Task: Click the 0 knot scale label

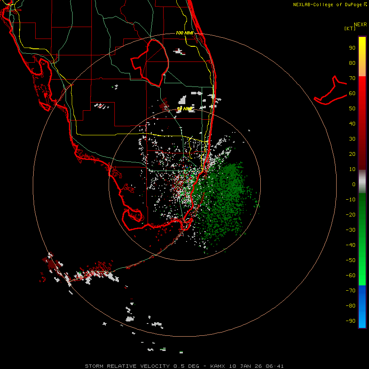Action: pyautogui.click(x=354, y=184)
